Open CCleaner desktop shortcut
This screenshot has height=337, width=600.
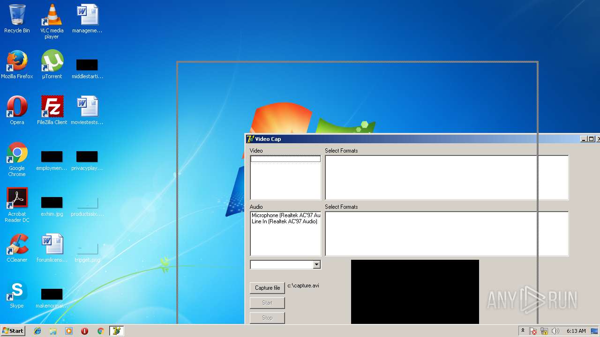tap(17, 248)
